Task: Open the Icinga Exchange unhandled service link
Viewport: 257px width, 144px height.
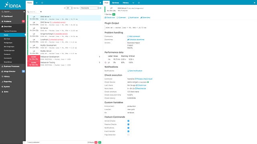Action: point(61,34)
